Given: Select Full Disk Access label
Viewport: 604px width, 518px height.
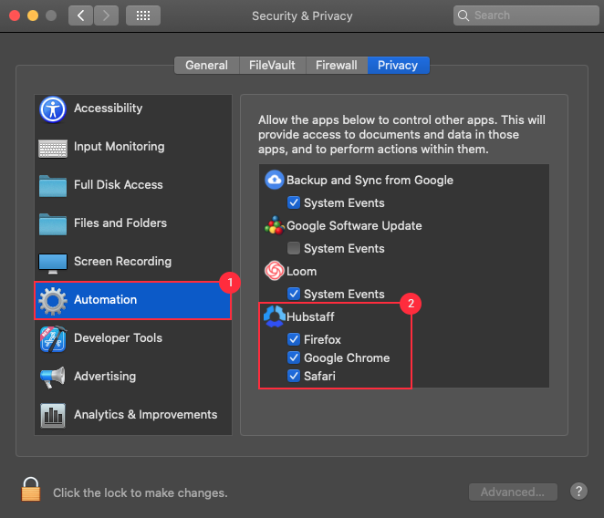Looking at the screenshot, I should pos(119,184).
